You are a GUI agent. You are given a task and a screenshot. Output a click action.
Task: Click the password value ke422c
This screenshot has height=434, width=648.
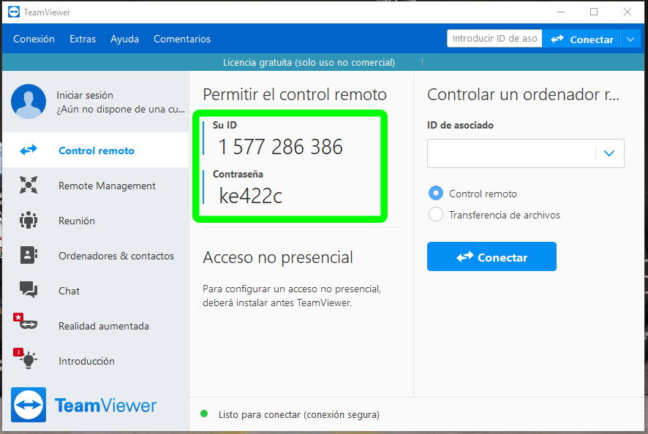250,196
